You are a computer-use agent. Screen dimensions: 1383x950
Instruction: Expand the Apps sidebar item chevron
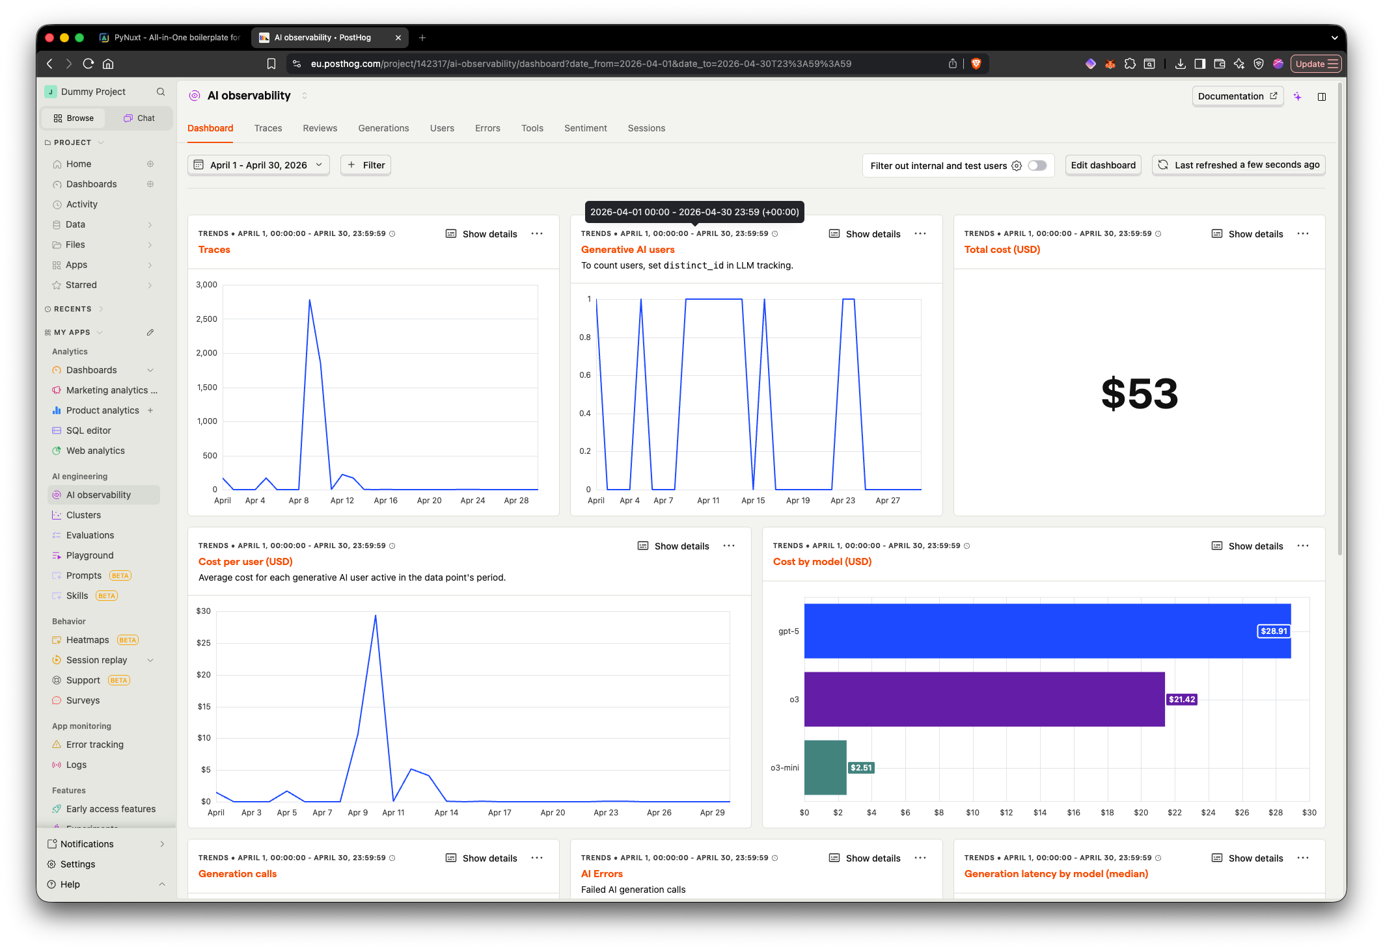point(150,265)
